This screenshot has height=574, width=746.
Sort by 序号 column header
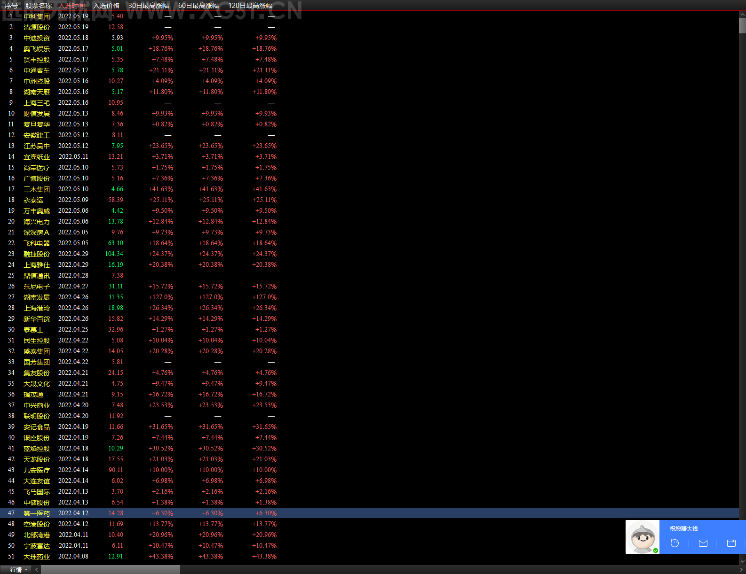pyautogui.click(x=11, y=6)
